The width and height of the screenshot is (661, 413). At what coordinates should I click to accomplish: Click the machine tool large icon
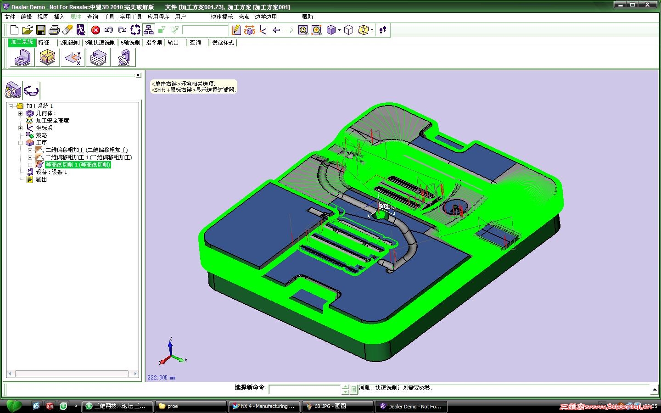[123, 57]
